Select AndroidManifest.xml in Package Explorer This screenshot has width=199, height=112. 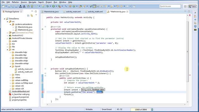click(x=21, y=91)
